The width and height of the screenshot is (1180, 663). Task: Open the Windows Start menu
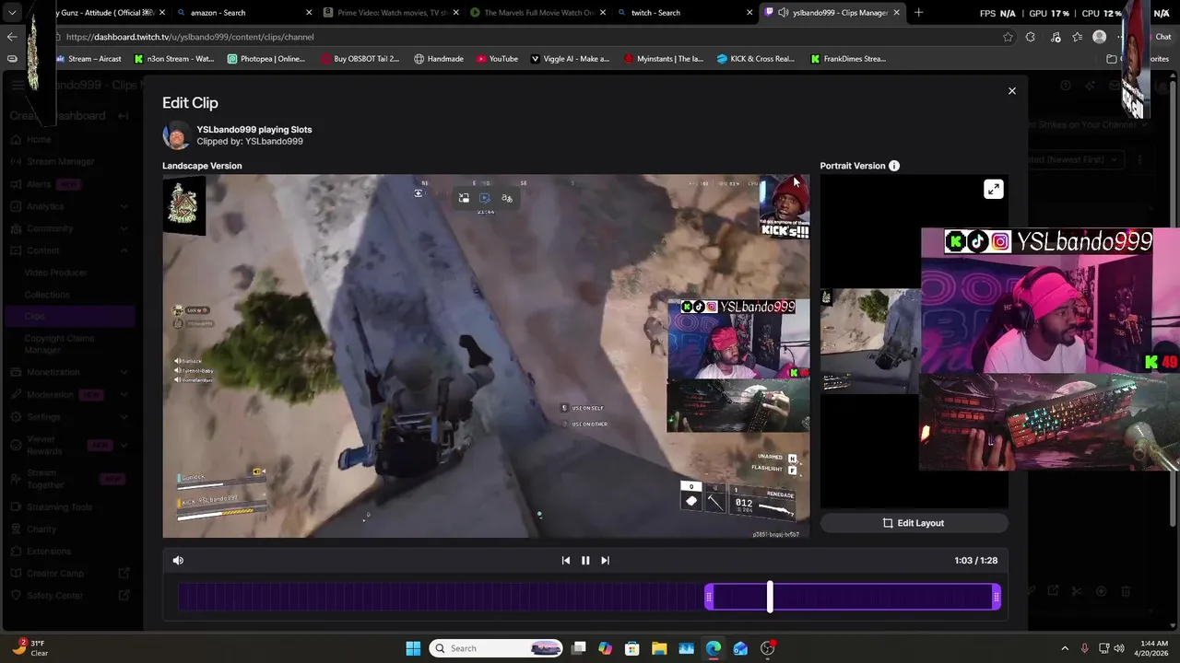413,648
